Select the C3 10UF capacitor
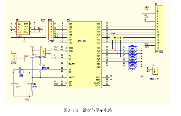This screenshot has width=181, height=116. 32,56
